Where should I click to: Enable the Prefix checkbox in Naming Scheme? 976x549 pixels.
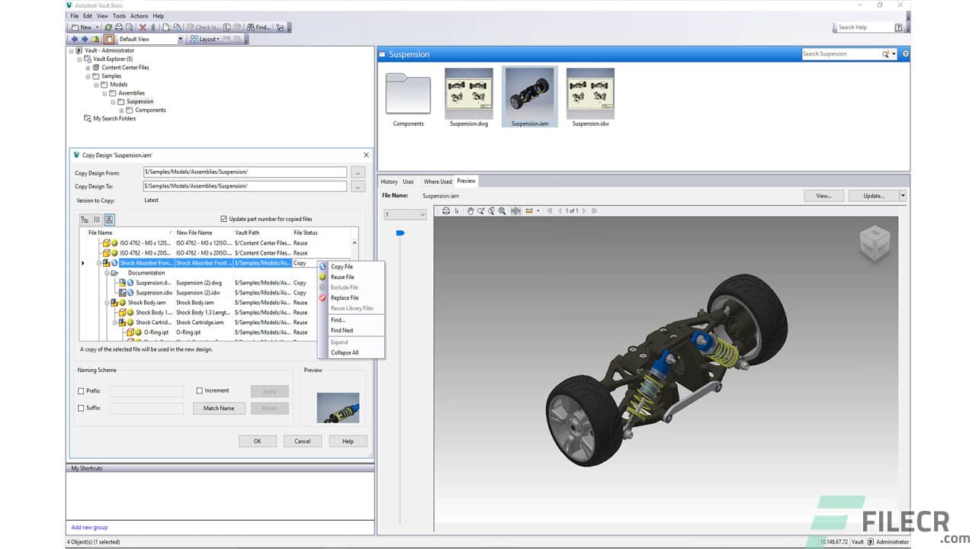(x=81, y=390)
